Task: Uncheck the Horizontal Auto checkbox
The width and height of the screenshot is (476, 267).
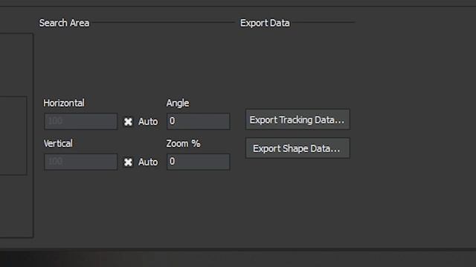Action: click(x=128, y=122)
